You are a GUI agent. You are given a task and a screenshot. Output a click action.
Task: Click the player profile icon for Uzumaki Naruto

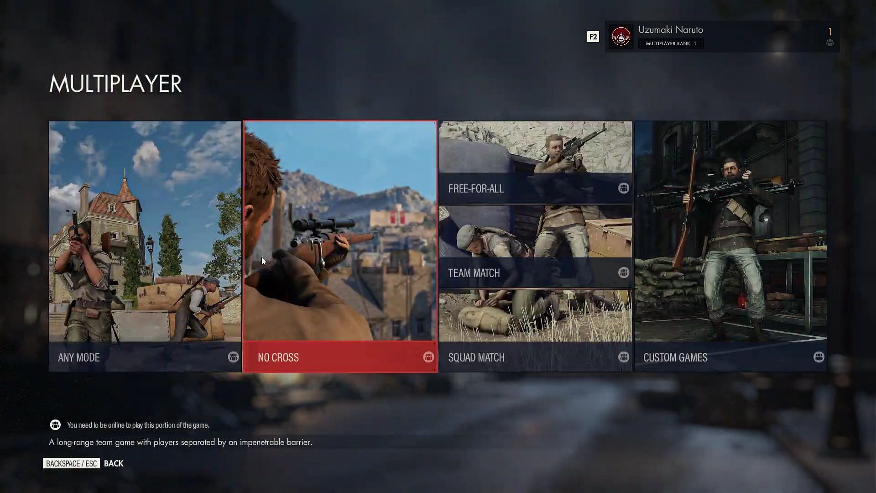(x=620, y=36)
